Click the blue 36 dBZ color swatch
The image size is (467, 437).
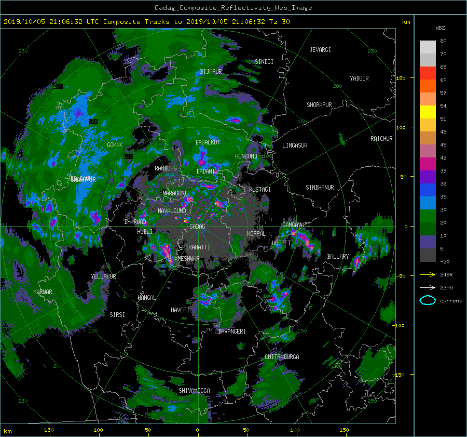pyautogui.click(x=428, y=190)
